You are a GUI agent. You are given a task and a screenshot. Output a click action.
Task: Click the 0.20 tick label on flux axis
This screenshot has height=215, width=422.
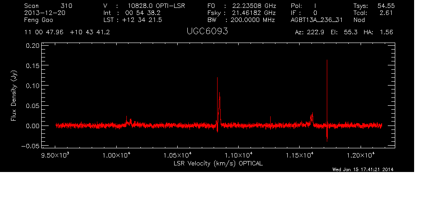coord(32,46)
